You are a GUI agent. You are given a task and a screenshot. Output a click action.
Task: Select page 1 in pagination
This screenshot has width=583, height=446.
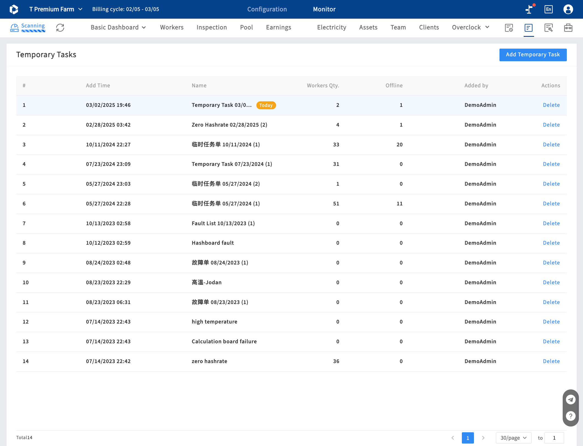468,438
